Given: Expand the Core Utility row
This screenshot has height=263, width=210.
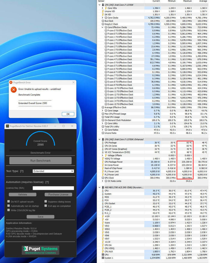Looking at the screenshot, I should 103,123.
